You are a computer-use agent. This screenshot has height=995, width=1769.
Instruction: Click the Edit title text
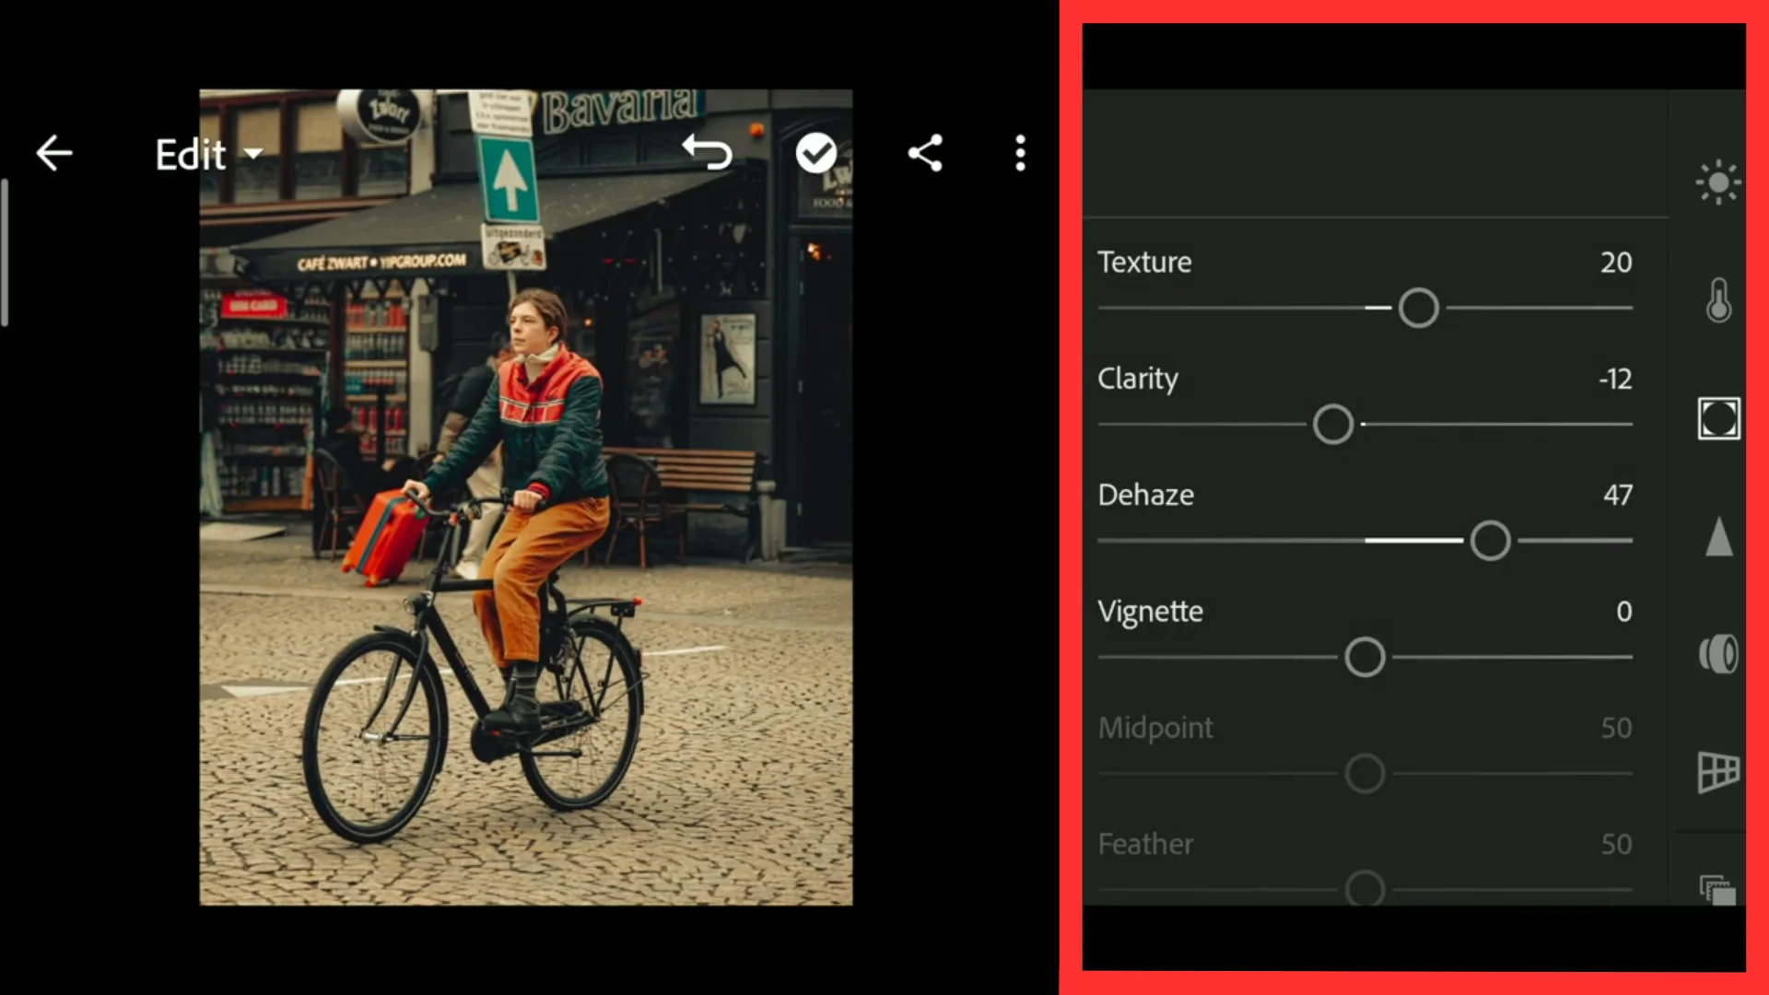coord(191,154)
